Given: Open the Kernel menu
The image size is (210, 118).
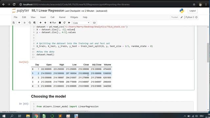Looking at the screenshot, I should [x=62, y=17].
